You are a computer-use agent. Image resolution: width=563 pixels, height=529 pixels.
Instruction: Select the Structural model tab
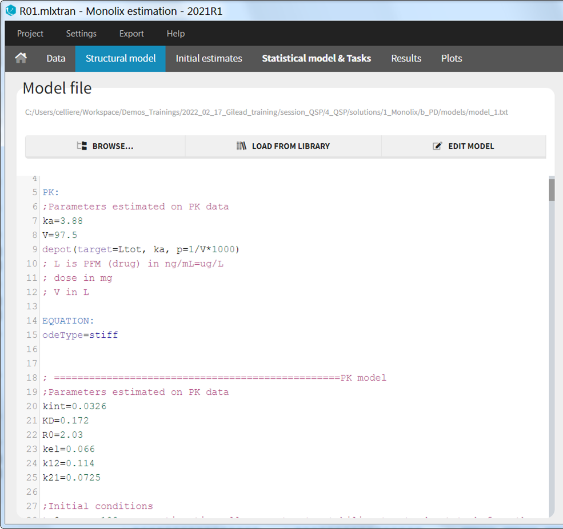121,58
